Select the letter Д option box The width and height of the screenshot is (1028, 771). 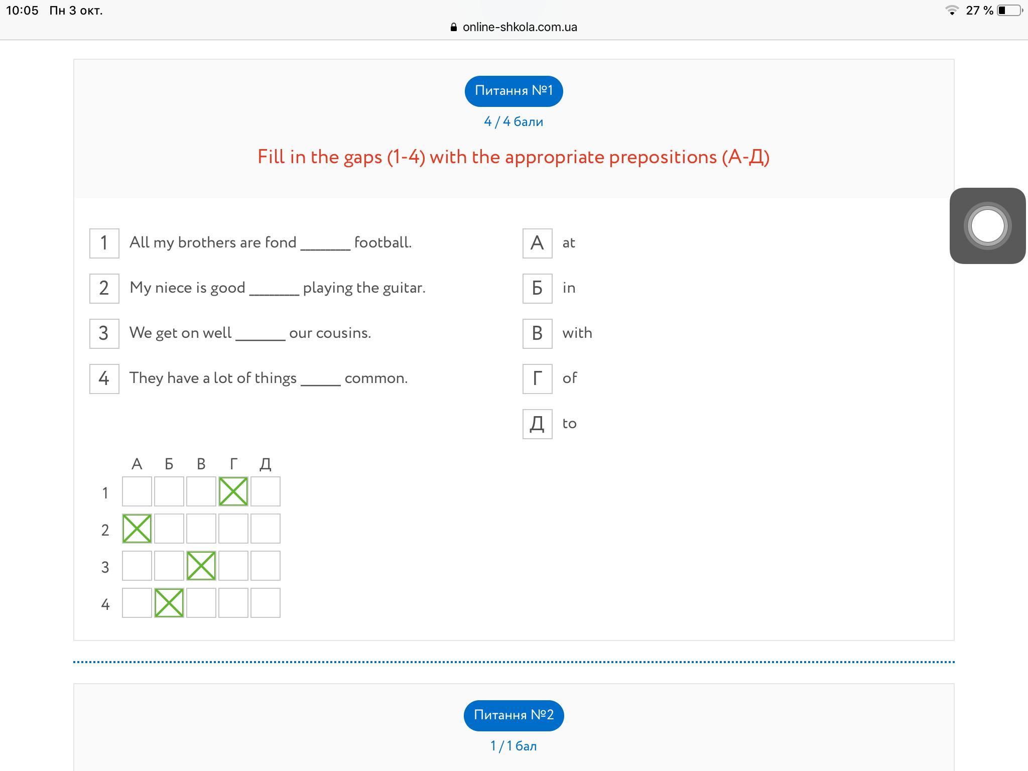click(x=537, y=424)
